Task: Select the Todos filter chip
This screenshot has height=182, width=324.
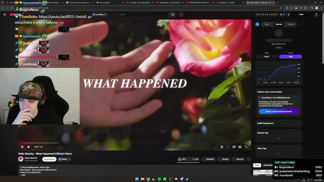Action: click(x=257, y=165)
